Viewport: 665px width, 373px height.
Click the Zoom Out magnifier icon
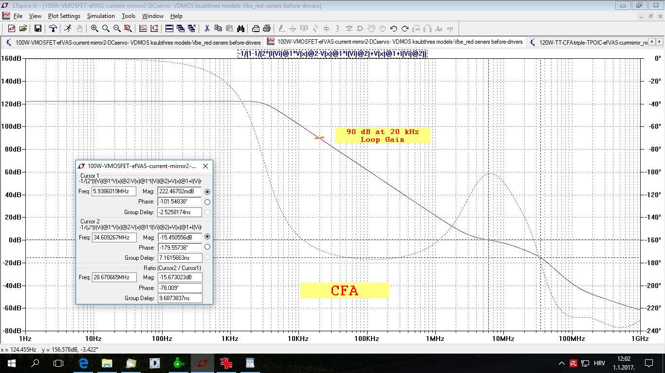[x=117, y=29]
